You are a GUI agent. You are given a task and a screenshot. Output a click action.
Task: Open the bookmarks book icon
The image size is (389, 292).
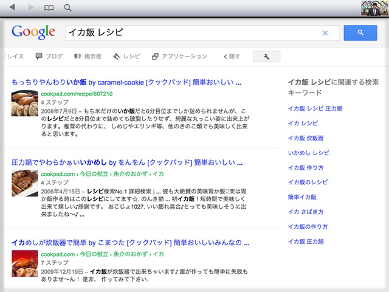(x=49, y=8)
